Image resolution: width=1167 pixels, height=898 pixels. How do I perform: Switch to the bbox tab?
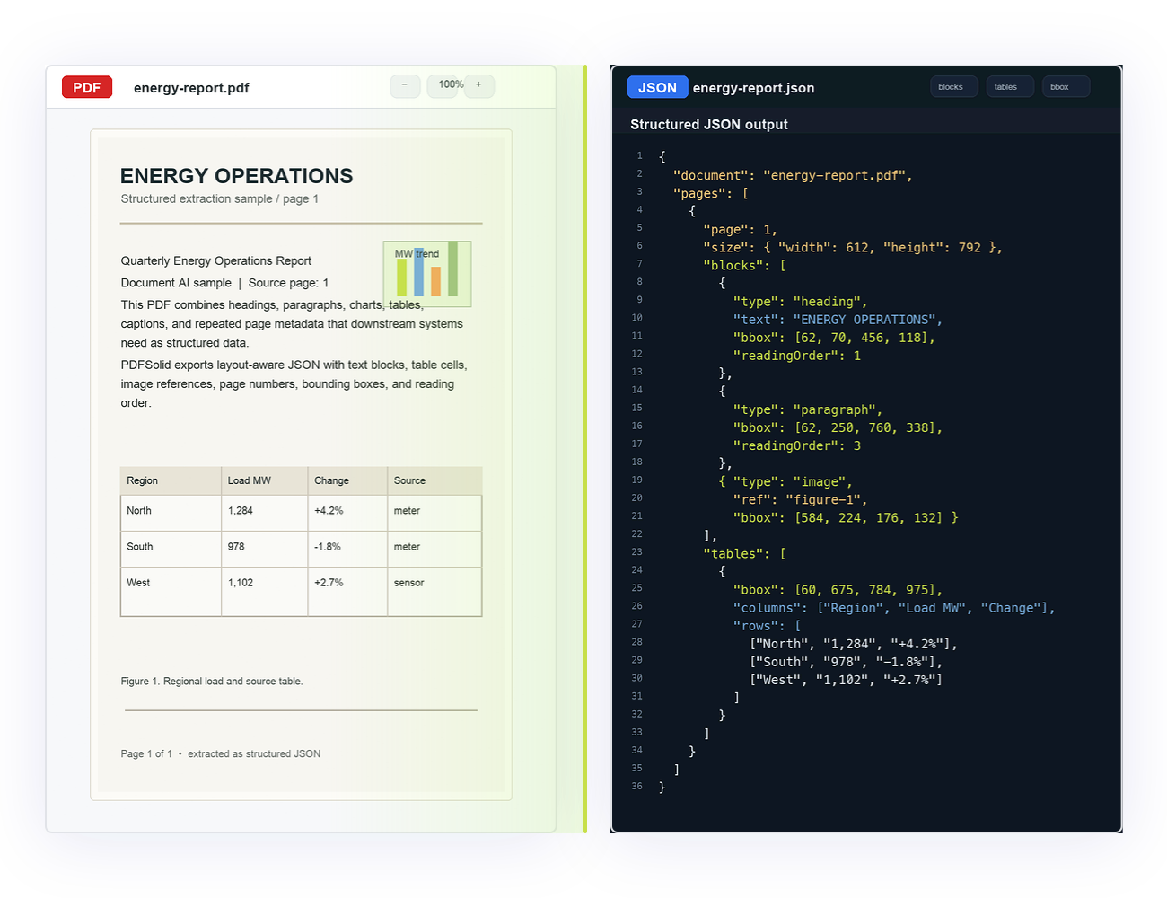(1066, 86)
